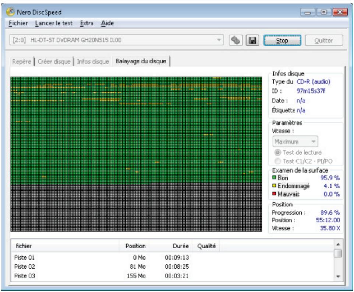The height and width of the screenshot is (292, 354).
Task: Click the 81 Mo position value
Action: [138, 267]
